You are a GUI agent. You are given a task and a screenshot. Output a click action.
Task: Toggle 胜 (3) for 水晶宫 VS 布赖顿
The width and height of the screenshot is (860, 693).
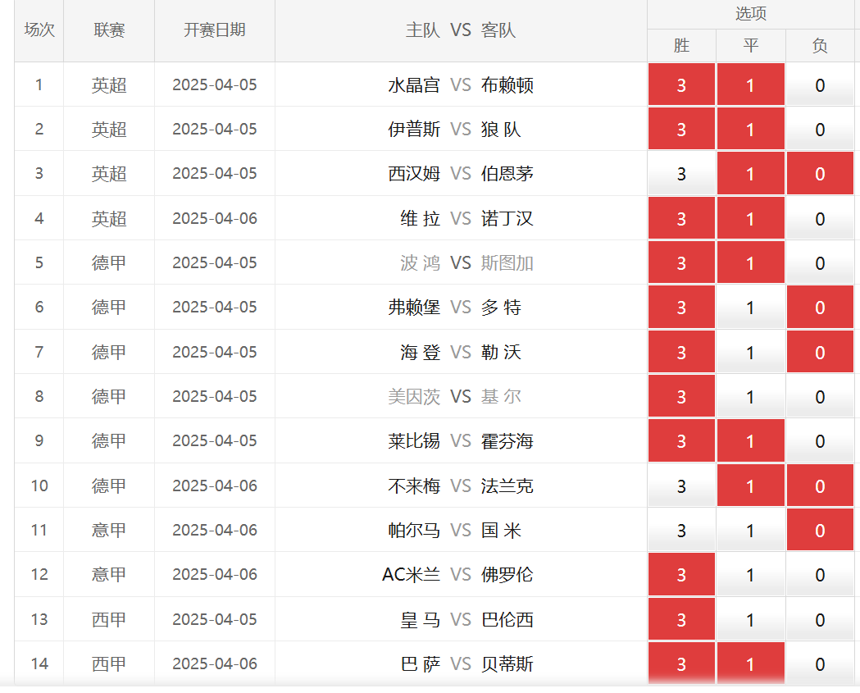tap(681, 84)
